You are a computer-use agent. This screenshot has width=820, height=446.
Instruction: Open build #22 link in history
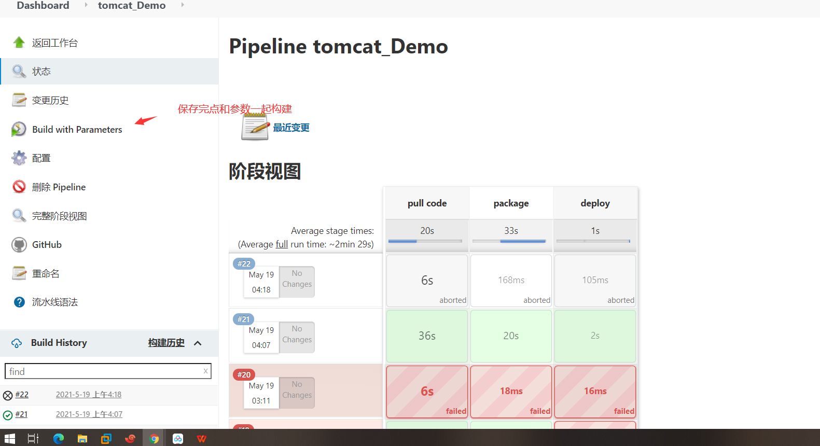[22, 395]
